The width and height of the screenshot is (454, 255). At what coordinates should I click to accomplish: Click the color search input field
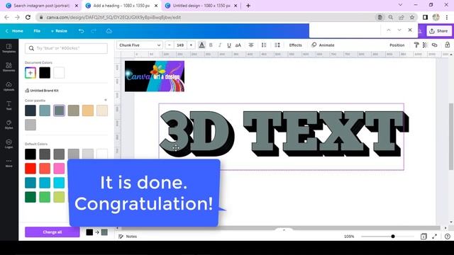click(66, 48)
